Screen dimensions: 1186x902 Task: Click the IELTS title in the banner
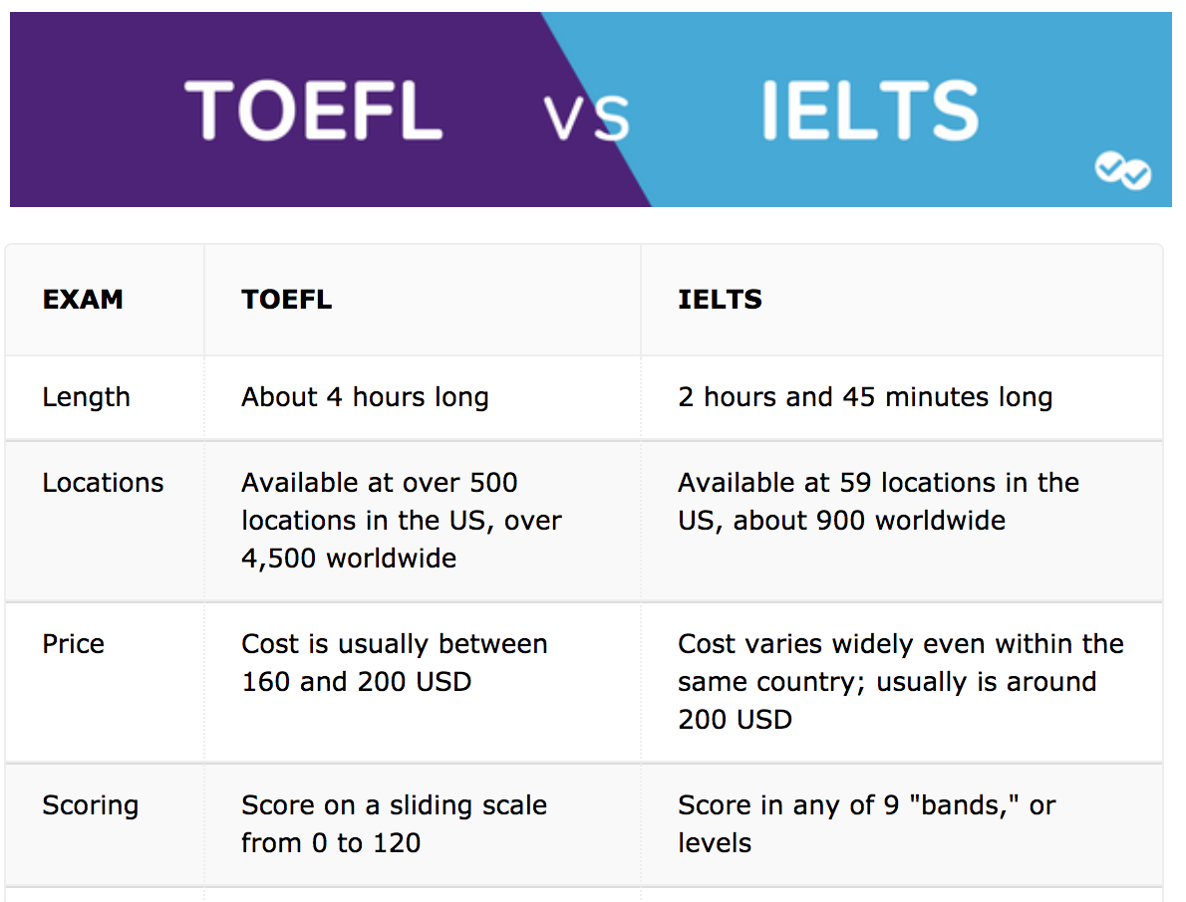(x=870, y=111)
